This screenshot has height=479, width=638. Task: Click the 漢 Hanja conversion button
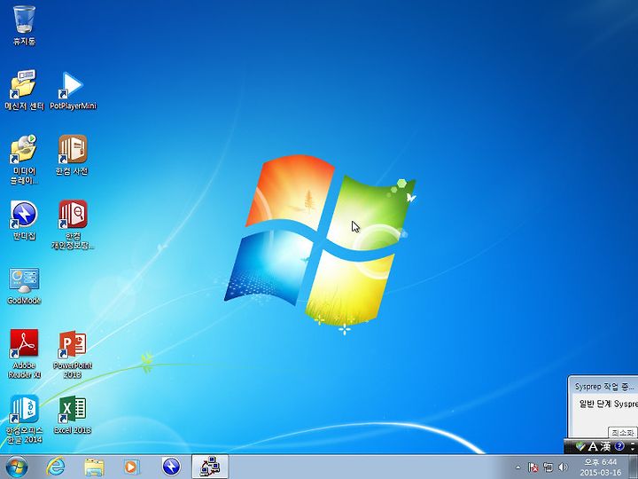tap(605, 446)
